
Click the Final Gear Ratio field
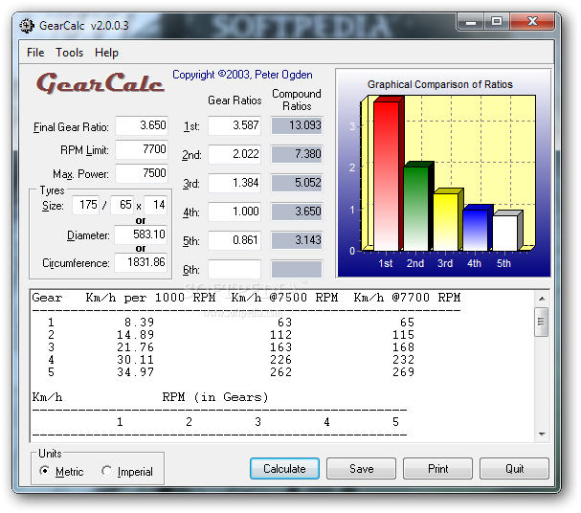click(142, 125)
